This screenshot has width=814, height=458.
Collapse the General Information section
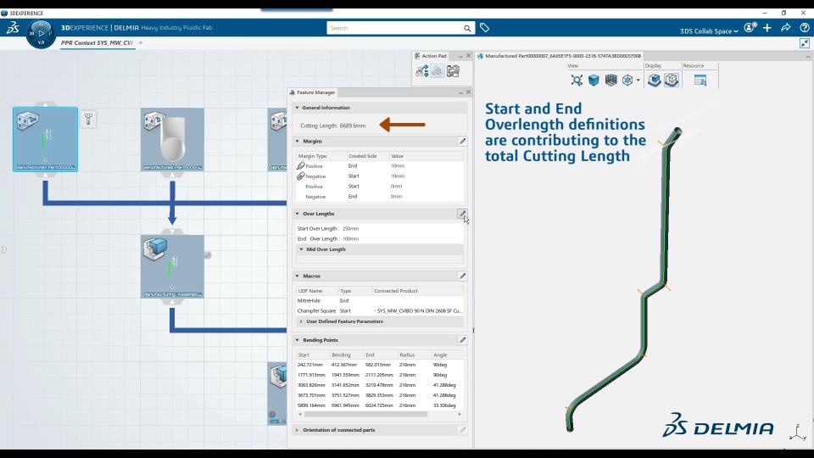298,108
